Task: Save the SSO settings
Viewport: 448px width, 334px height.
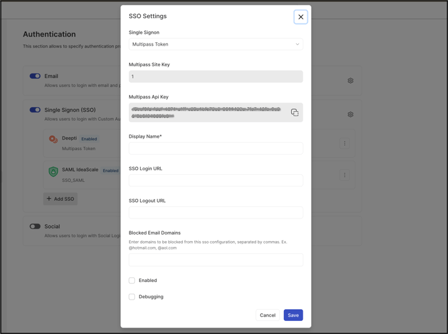Action: 293,315
